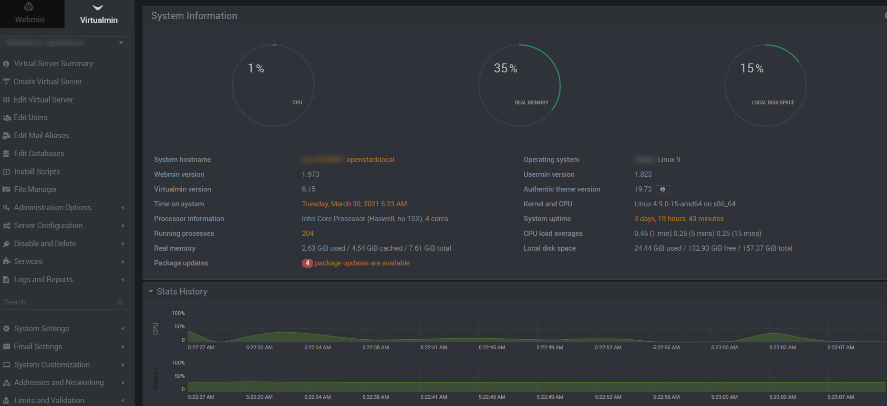Image resolution: width=887 pixels, height=406 pixels.
Task: Click into the sidebar Search field
Action: pyautogui.click(x=57, y=302)
